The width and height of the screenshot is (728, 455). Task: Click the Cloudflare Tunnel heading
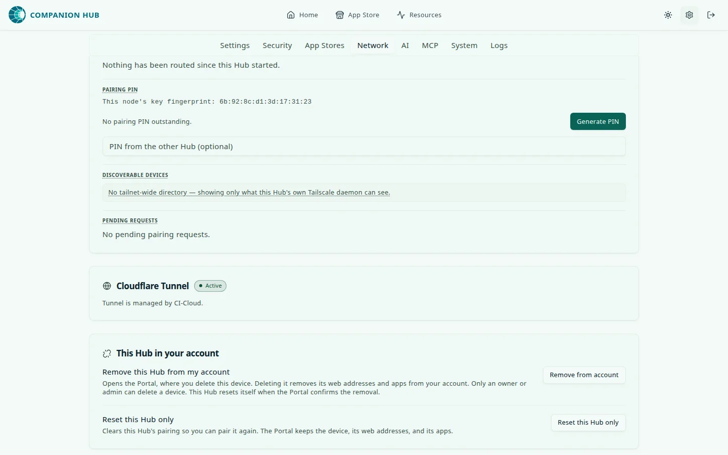tap(153, 286)
